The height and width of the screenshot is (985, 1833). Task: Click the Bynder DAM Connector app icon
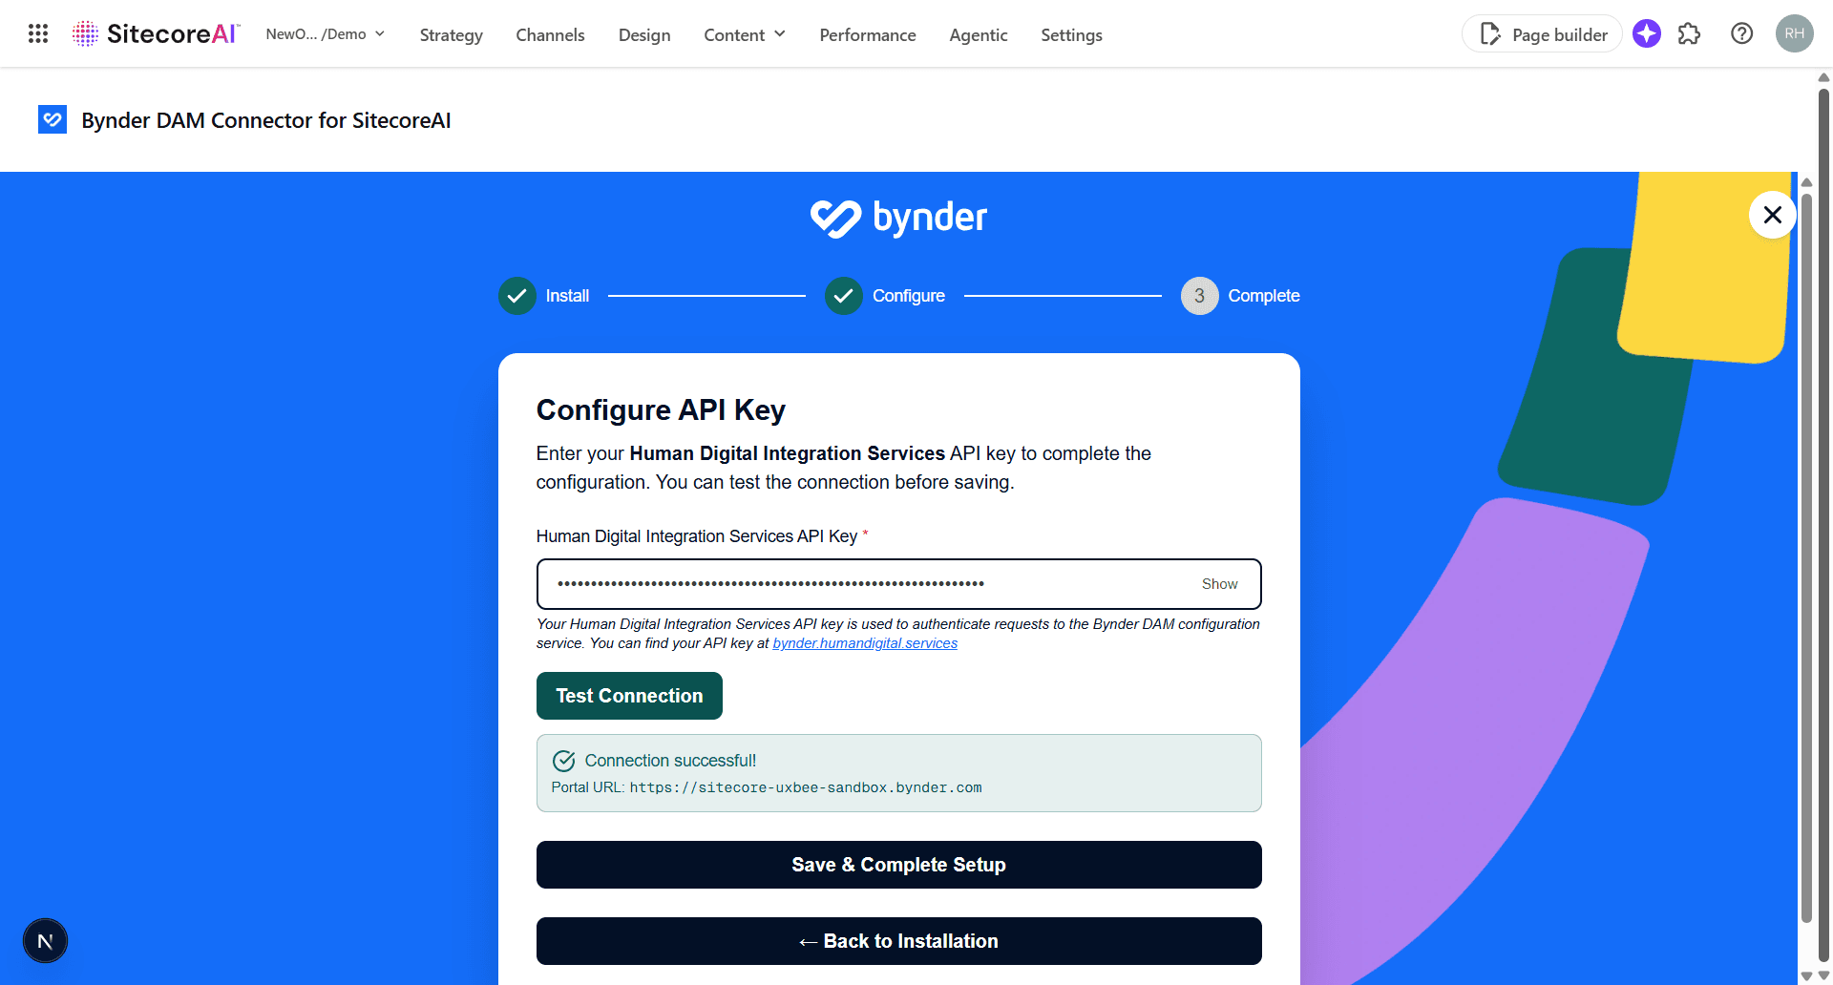(x=53, y=119)
